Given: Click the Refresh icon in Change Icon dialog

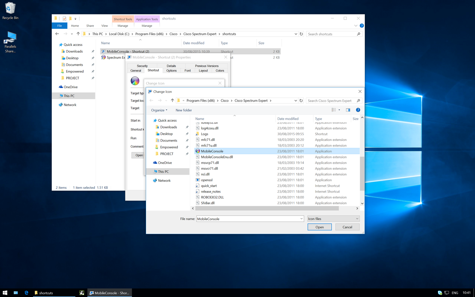Looking at the screenshot, I should (x=301, y=101).
